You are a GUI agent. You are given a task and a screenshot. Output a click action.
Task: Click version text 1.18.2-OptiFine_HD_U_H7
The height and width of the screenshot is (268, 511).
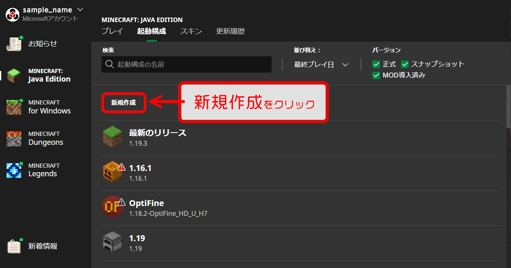168,213
